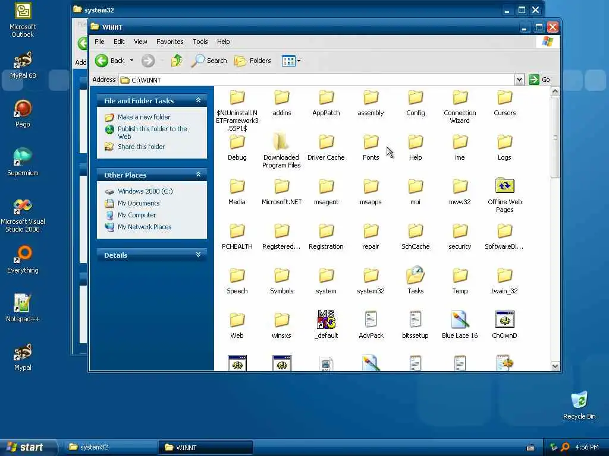Select the Microsoft.NET folder
The height and width of the screenshot is (456, 609).
point(281,192)
